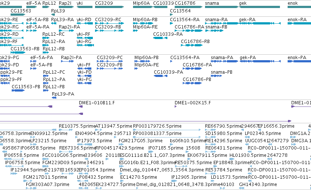Click protein yki-PD label

[x=84, y=72]
